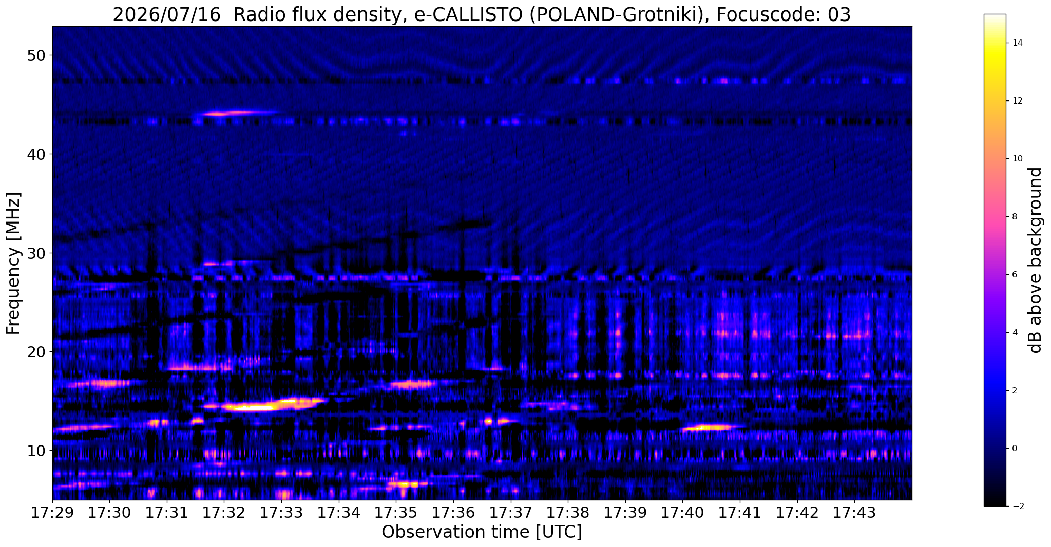Click the 14 tick on the colorbar
Image resolution: width=1051 pixels, height=547 pixels.
pos(1016,43)
